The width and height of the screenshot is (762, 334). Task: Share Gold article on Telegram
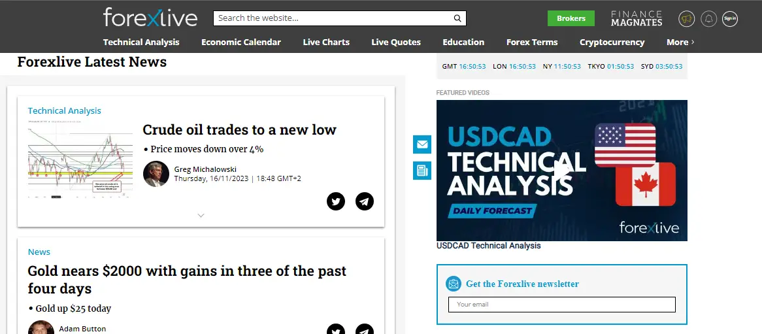365,329
